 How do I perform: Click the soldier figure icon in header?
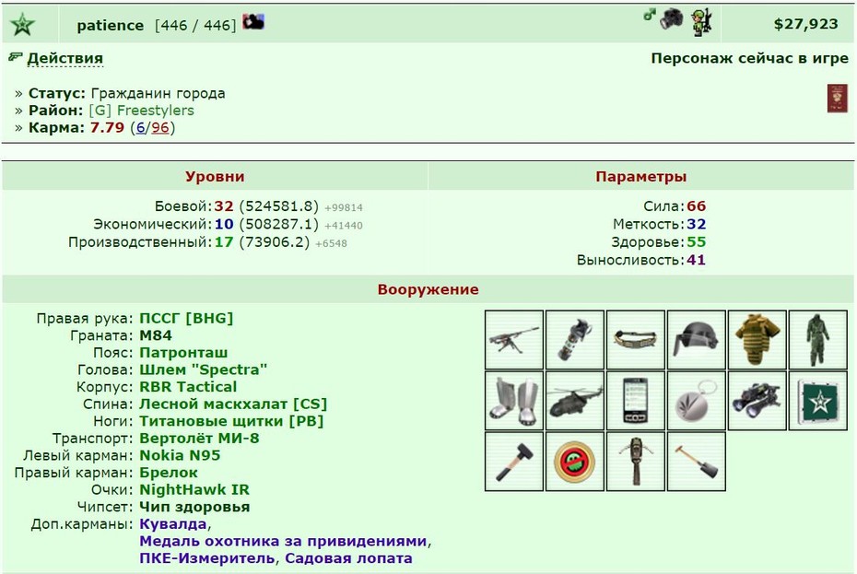click(701, 22)
